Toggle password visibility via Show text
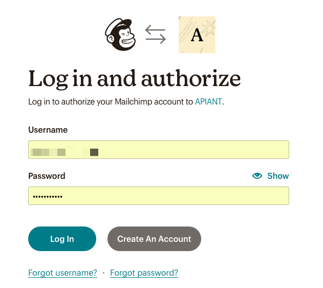Image resolution: width=323 pixels, height=288 pixels. point(278,176)
